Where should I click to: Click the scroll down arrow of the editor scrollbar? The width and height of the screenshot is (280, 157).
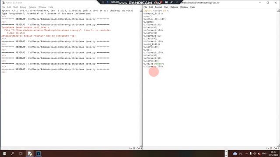tap(278, 145)
